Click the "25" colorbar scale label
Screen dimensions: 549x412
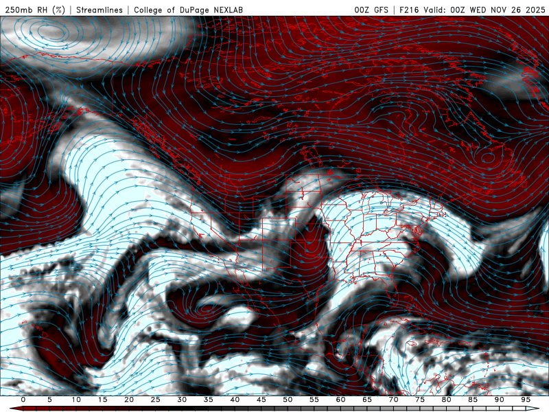pos(156,400)
